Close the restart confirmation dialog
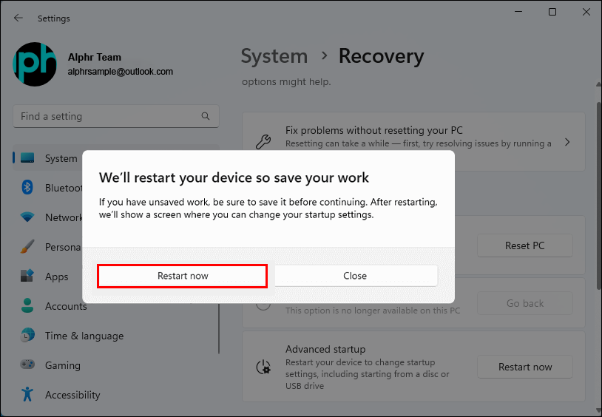This screenshot has width=602, height=417. 355,276
